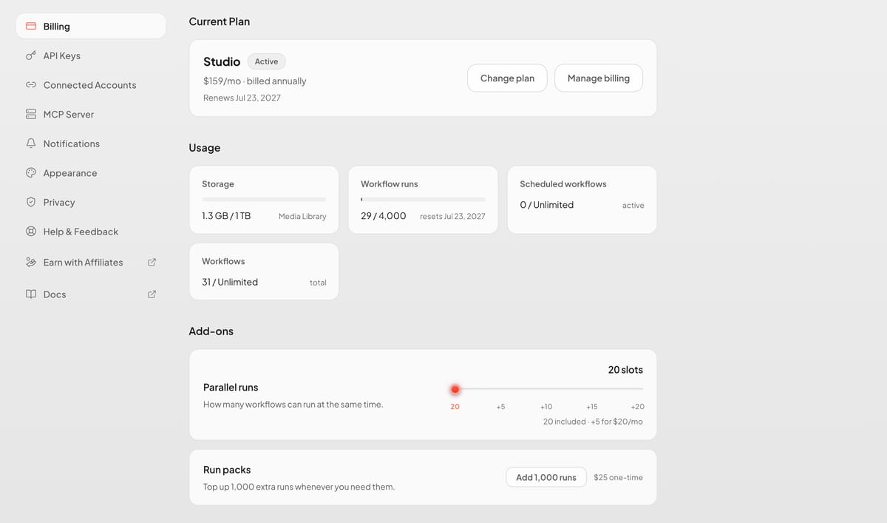The height and width of the screenshot is (523, 887).
Task: Click '$25 one-time' price text
Action: click(618, 477)
